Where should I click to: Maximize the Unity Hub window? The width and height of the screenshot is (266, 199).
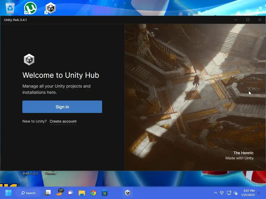coord(248,20)
